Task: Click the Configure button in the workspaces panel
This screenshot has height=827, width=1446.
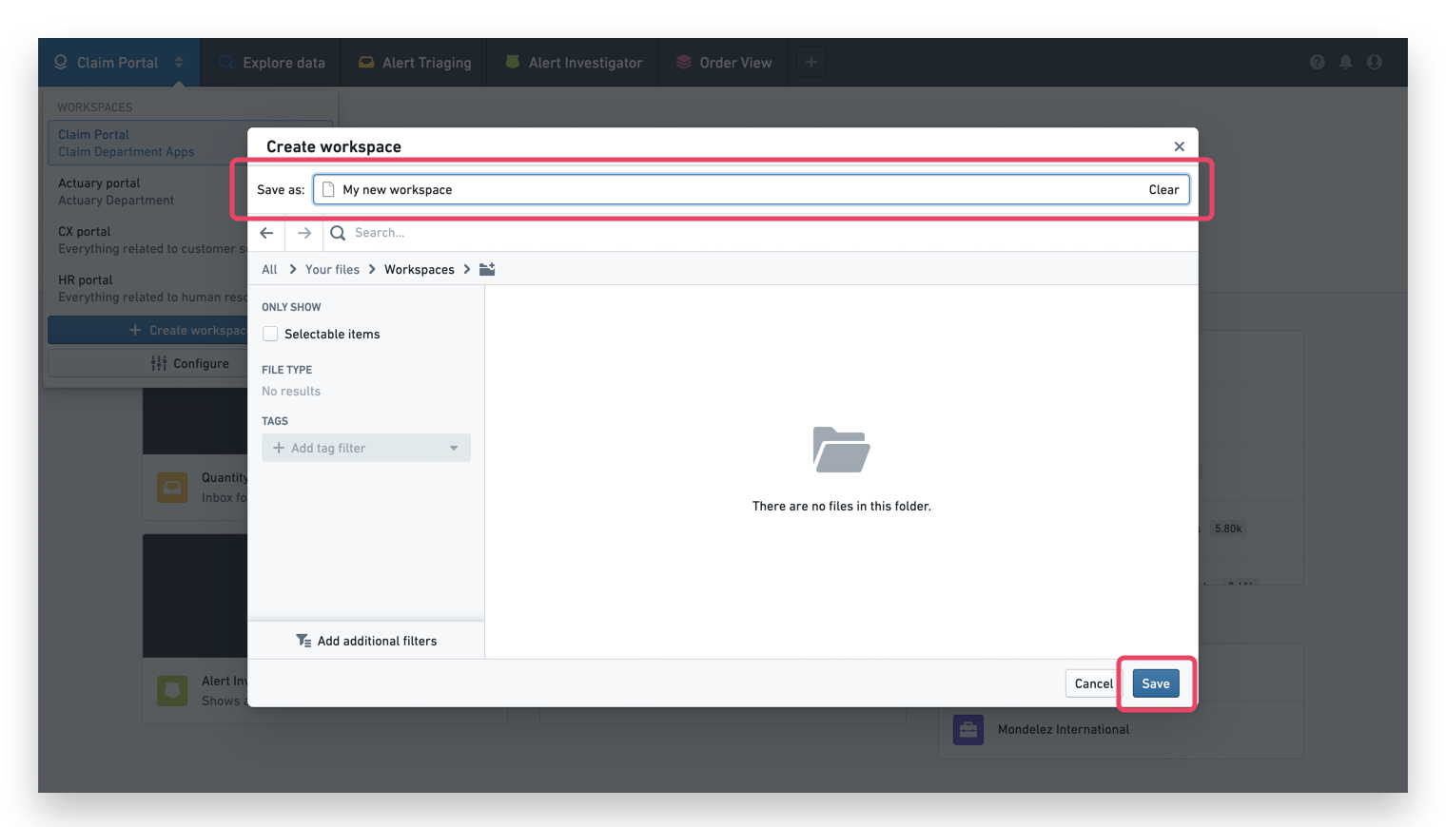Action: pyautogui.click(x=148, y=363)
